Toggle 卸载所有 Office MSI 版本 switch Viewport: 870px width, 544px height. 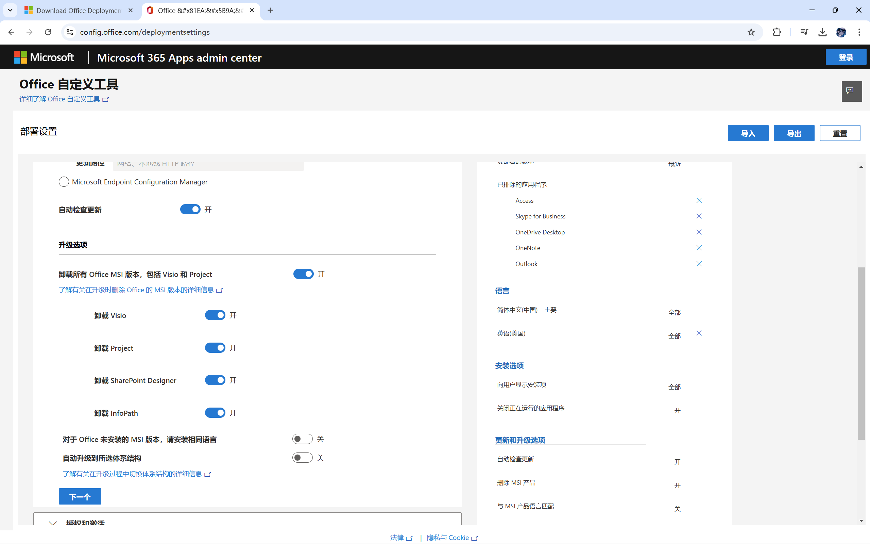pyautogui.click(x=303, y=274)
